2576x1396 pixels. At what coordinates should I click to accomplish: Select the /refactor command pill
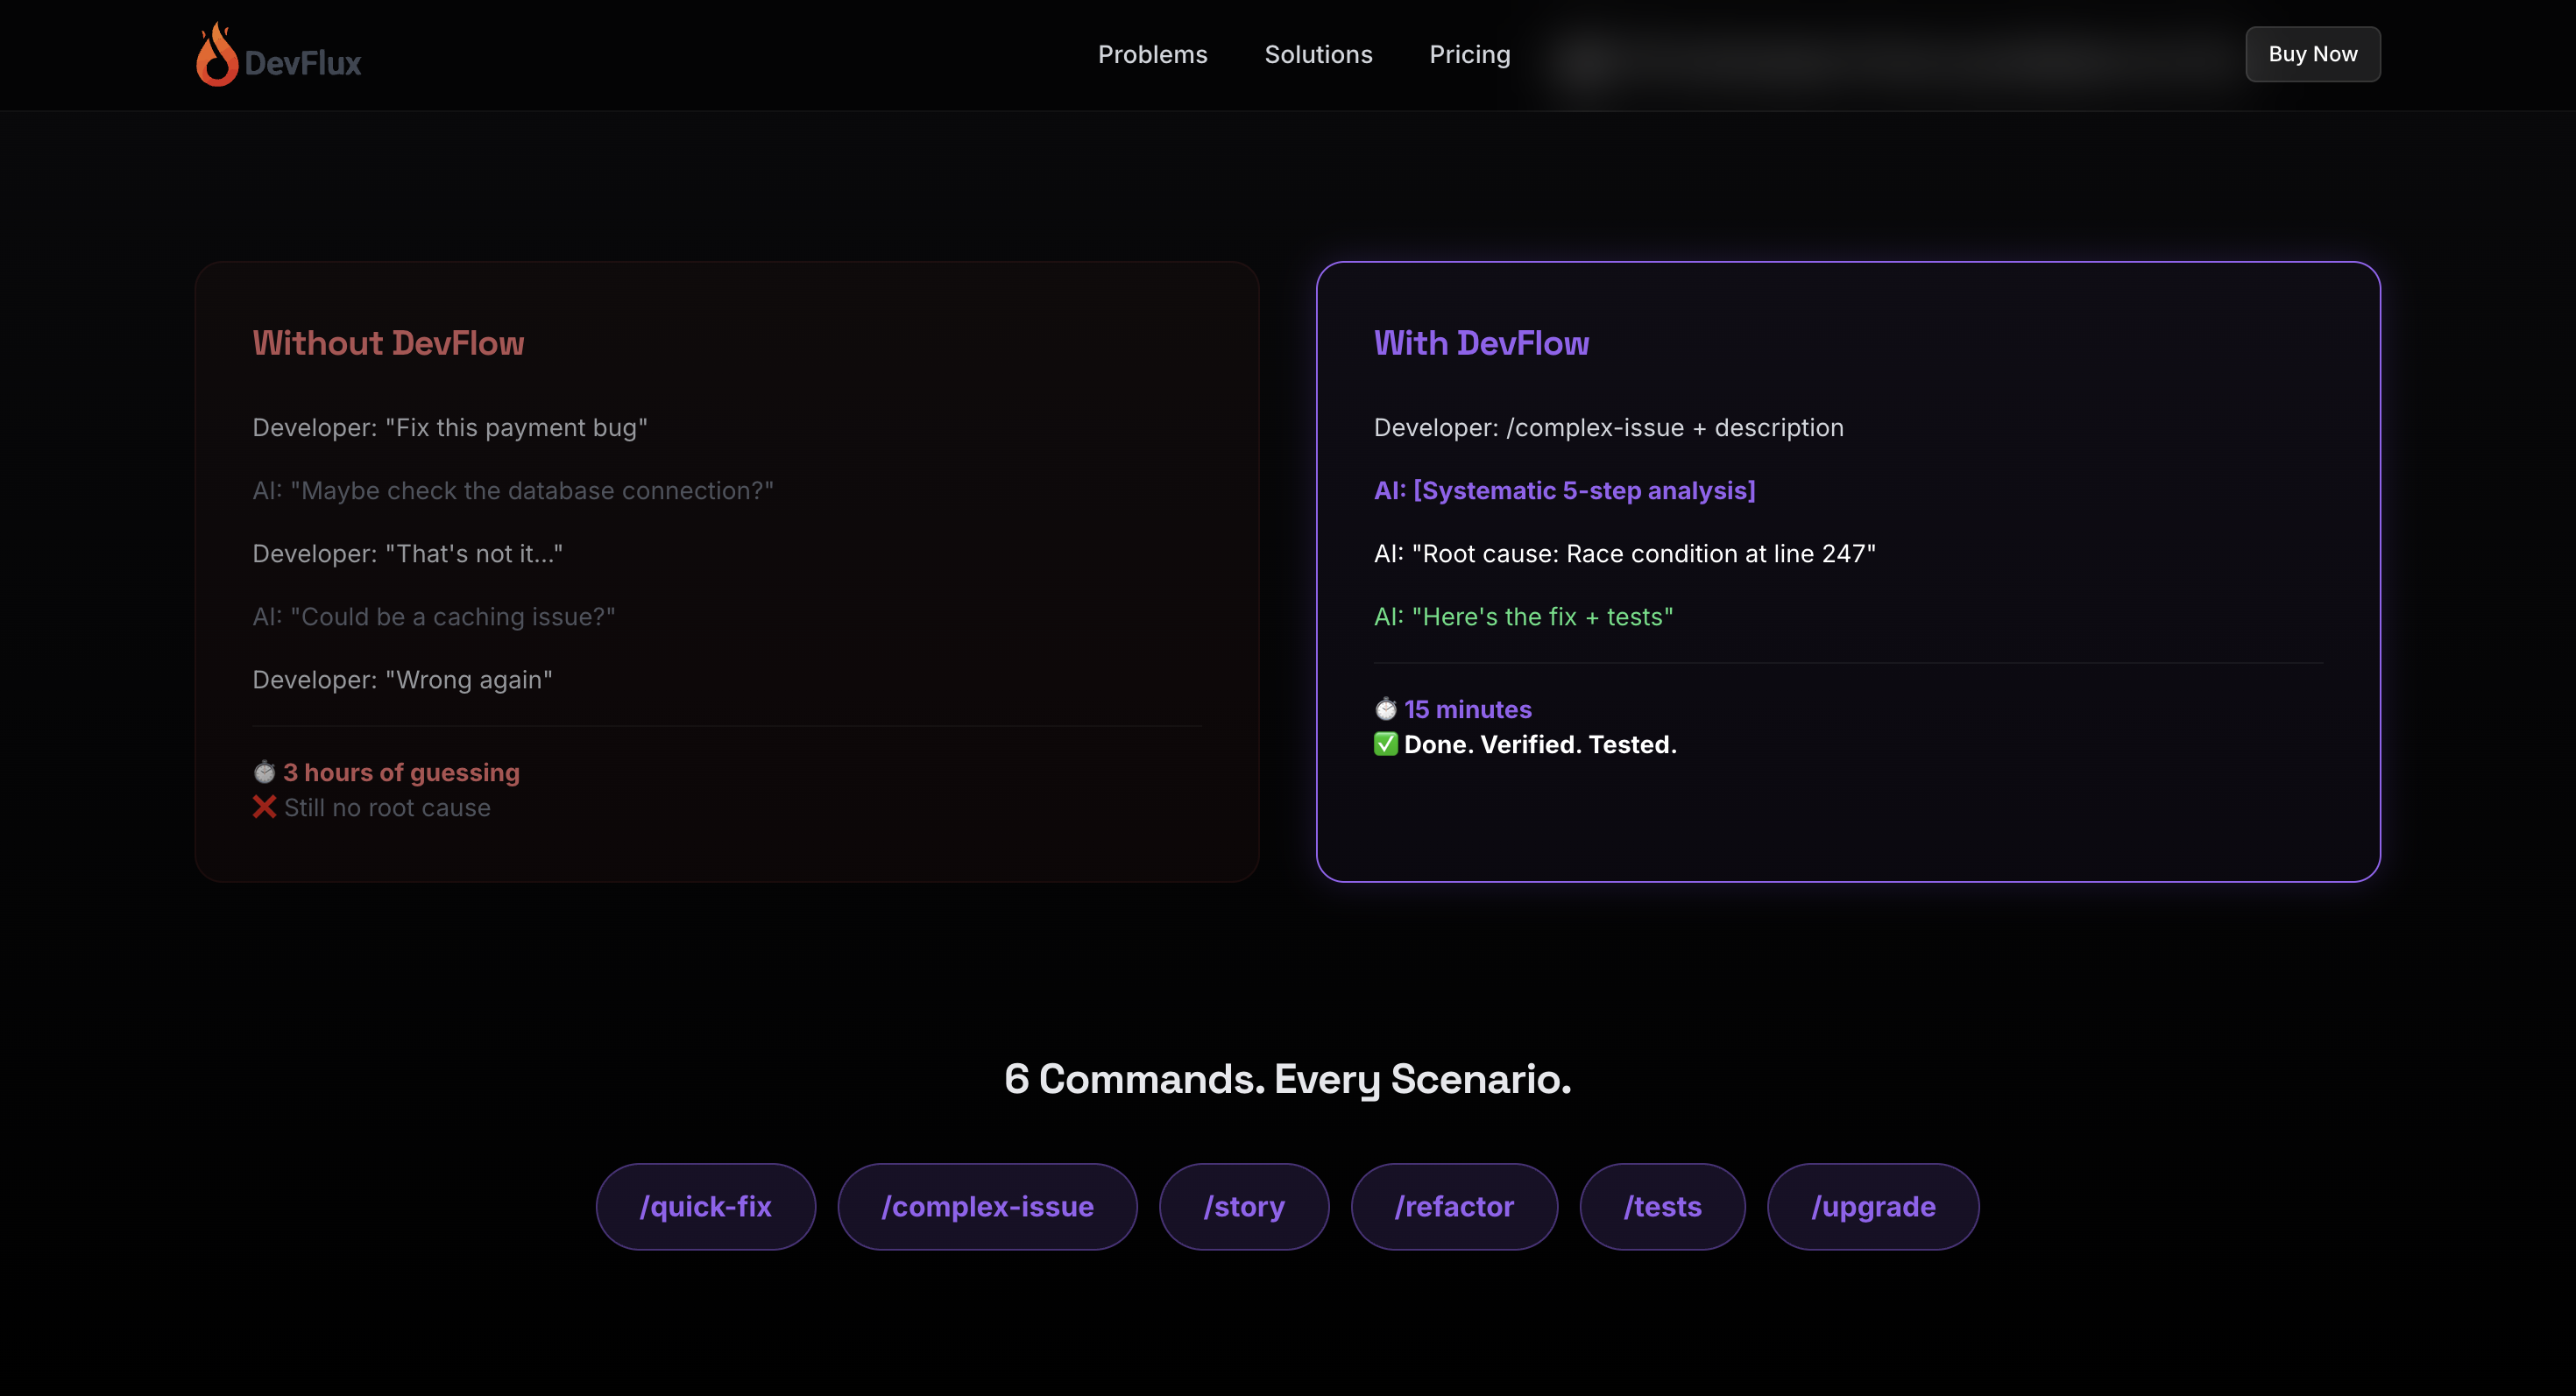pos(1453,1206)
